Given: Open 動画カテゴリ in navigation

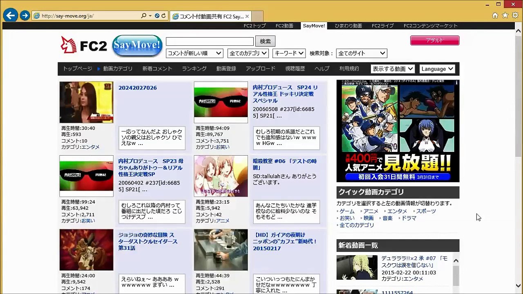Looking at the screenshot, I should click(x=118, y=69).
